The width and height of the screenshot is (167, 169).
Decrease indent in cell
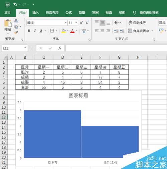[x=116, y=31]
